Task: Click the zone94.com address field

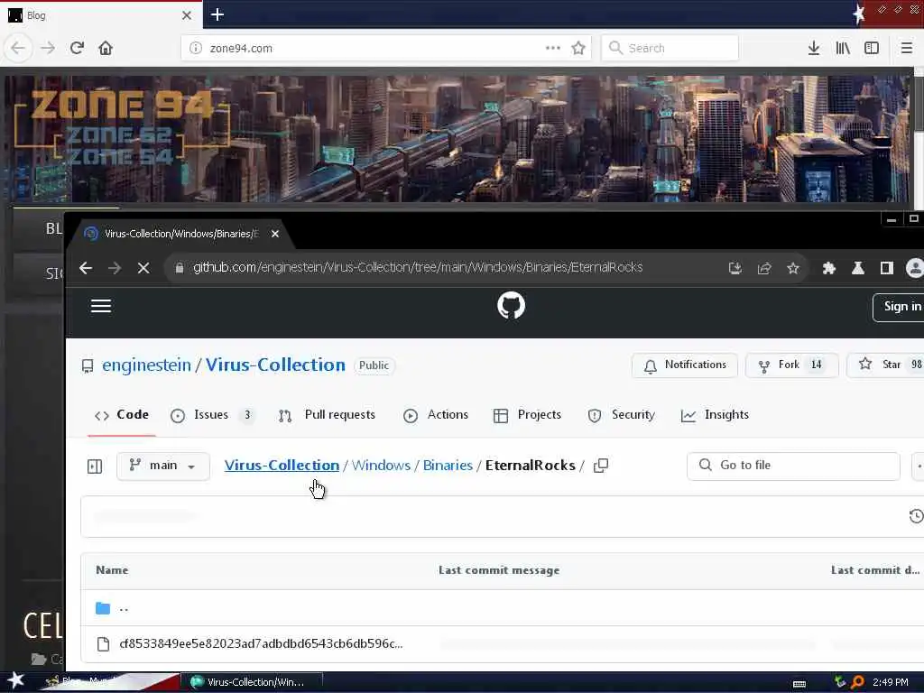Action: 386,48
